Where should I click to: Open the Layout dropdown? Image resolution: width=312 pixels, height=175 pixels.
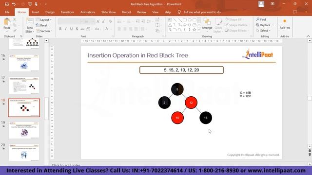click(x=44, y=19)
